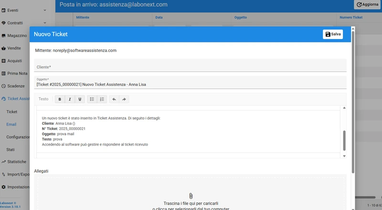Save the new ticket with Salva
The image size is (382, 210).
pos(333,34)
